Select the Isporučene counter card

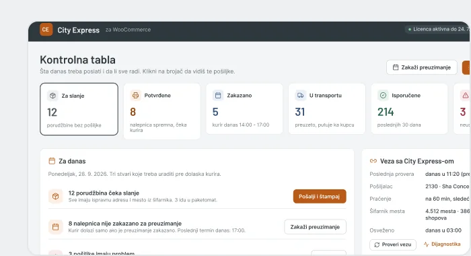pos(409,108)
